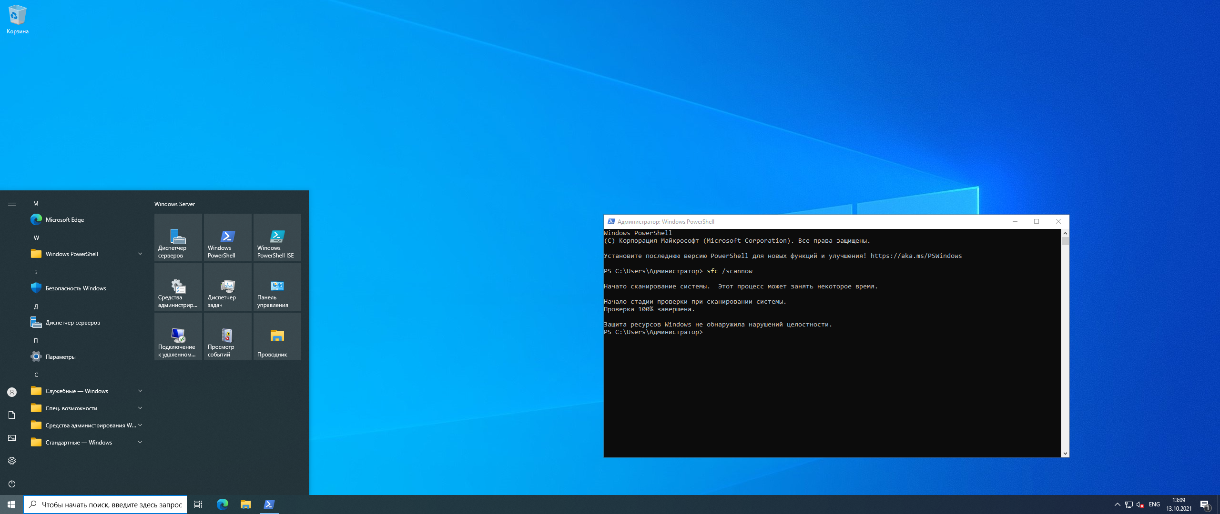Launch Microsoft Edge from the taskbar
Viewport: 1220px width, 514px height.
pyautogui.click(x=223, y=504)
